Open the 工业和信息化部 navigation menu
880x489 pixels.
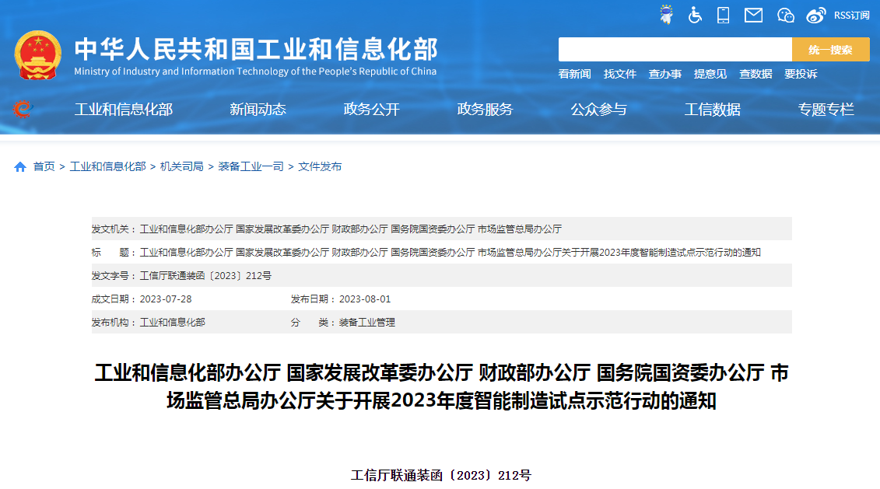124,110
